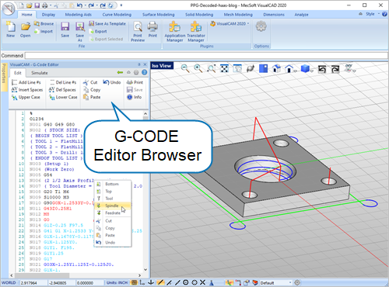Screen dimensions: 389x287
Task: Click the Options gear icon
Action: point(261,26)
